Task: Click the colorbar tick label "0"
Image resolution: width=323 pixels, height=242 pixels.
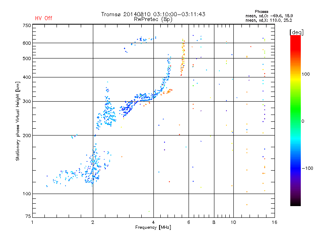Action: click(x=303, y=121)
